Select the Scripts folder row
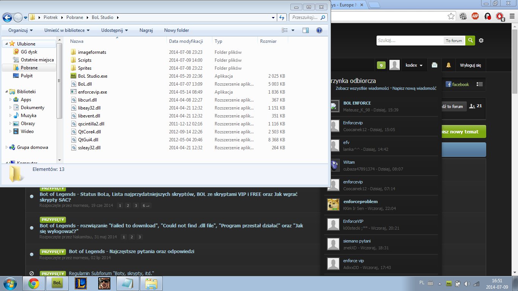Viewport: 518px width, 291px height. [178, 60]
